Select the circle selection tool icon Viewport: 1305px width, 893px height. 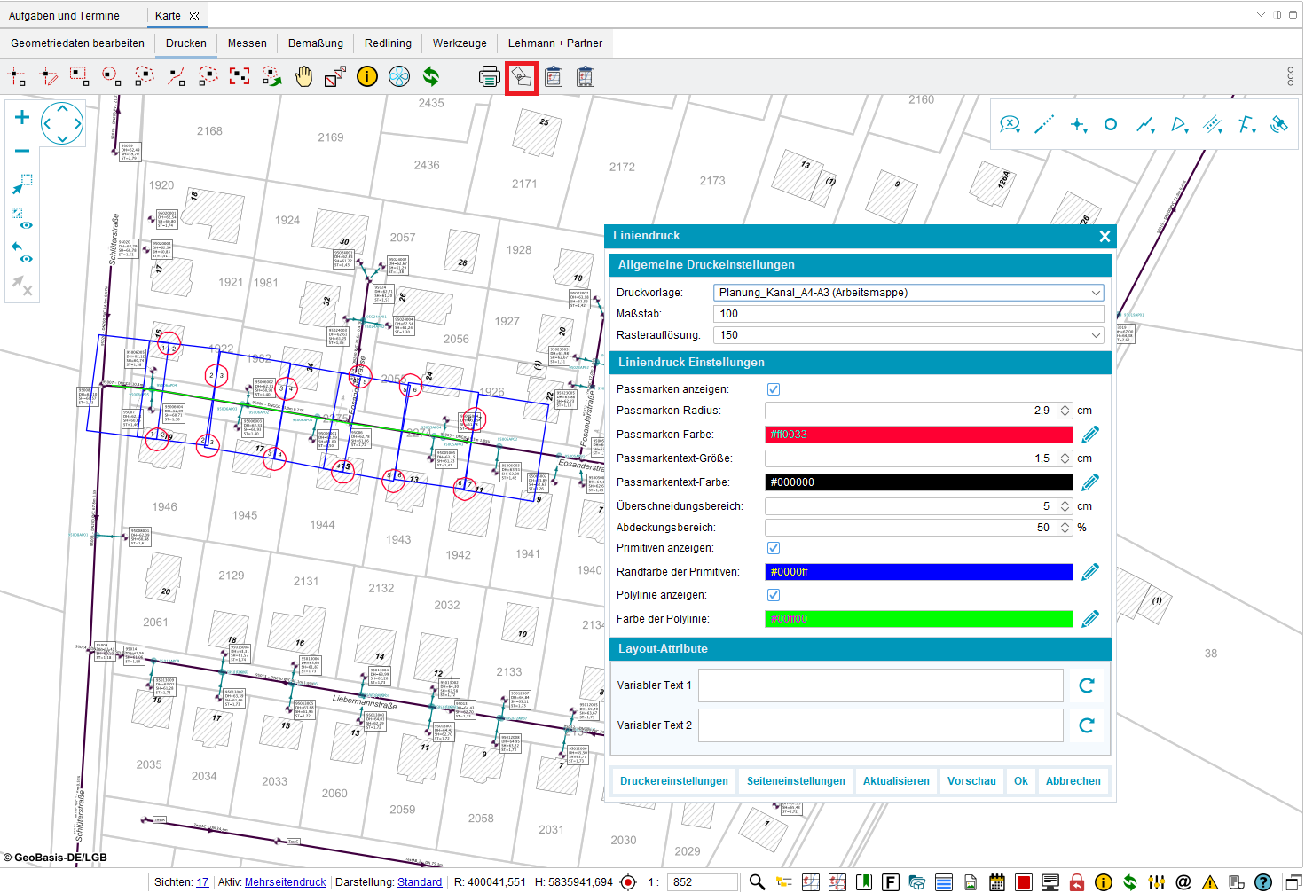[x=111, y=77]
